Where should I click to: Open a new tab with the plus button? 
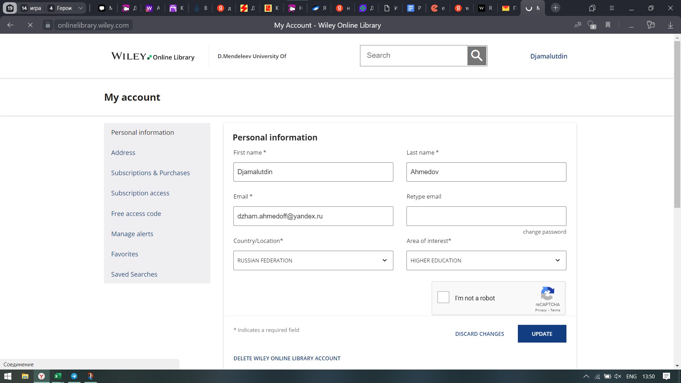point(556,8)
